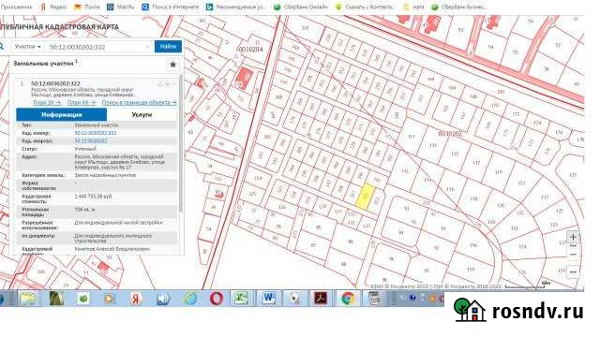Open Internet Explorer in the taskbar
The image size is (600, 337).
pyautogui.click(x=190, y=299)
